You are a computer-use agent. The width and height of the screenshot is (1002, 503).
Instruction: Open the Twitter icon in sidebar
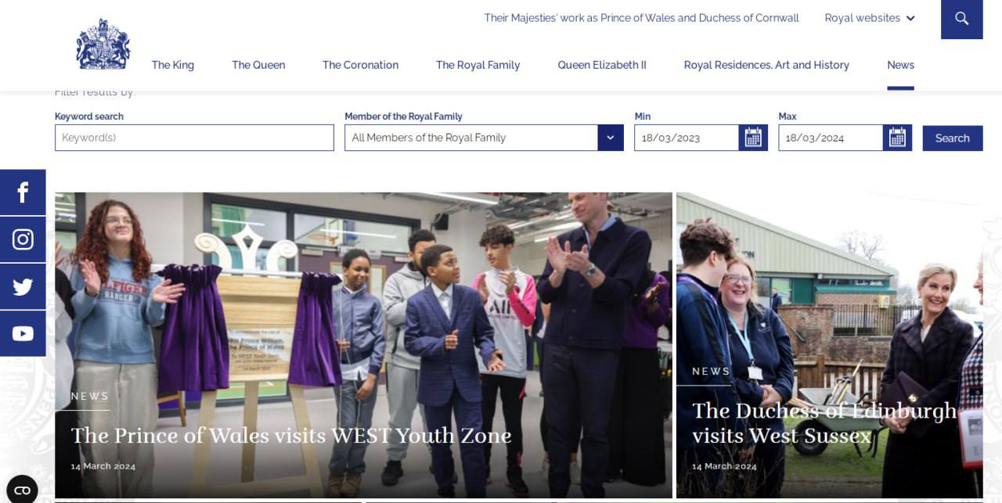click(x=23, y=286)
